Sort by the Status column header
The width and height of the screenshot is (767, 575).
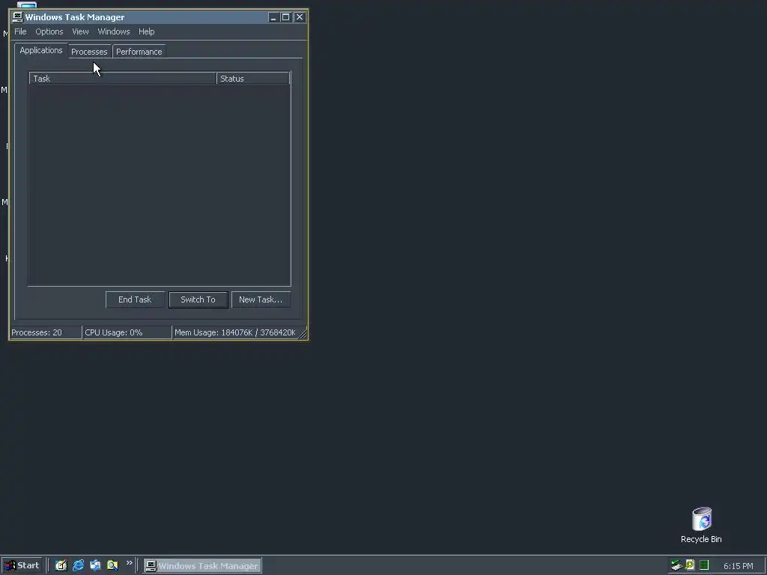point(253,78)
